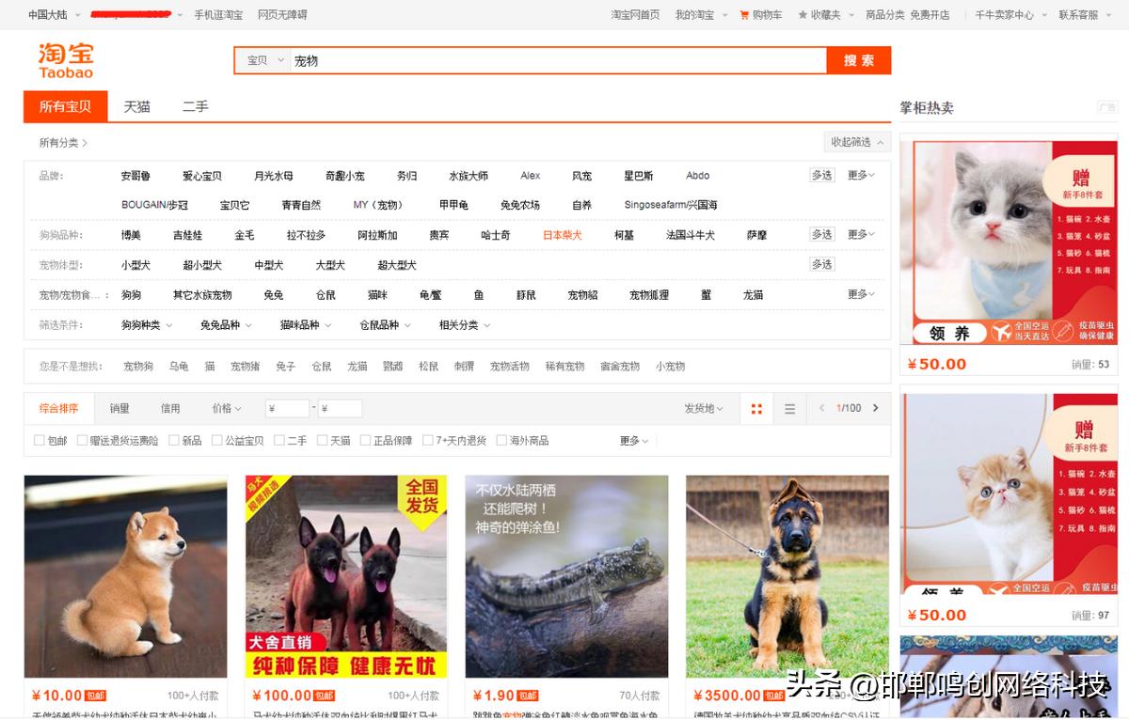The image size is (1129, 720).
Task: Sort results by 信用
Action: [x=170, y=408]
